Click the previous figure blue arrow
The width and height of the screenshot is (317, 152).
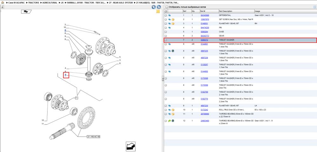(x=154, y=7)
